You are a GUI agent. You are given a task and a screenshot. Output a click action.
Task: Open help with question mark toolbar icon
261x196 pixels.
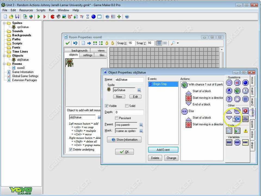(x=127, y=17)
